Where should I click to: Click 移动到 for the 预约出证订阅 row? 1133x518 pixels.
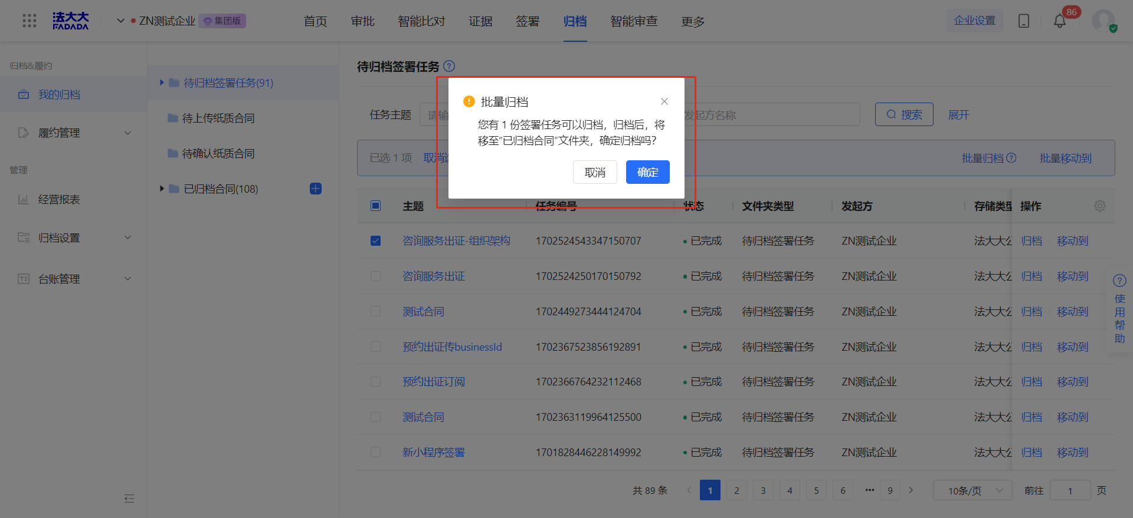point(1072,382)
